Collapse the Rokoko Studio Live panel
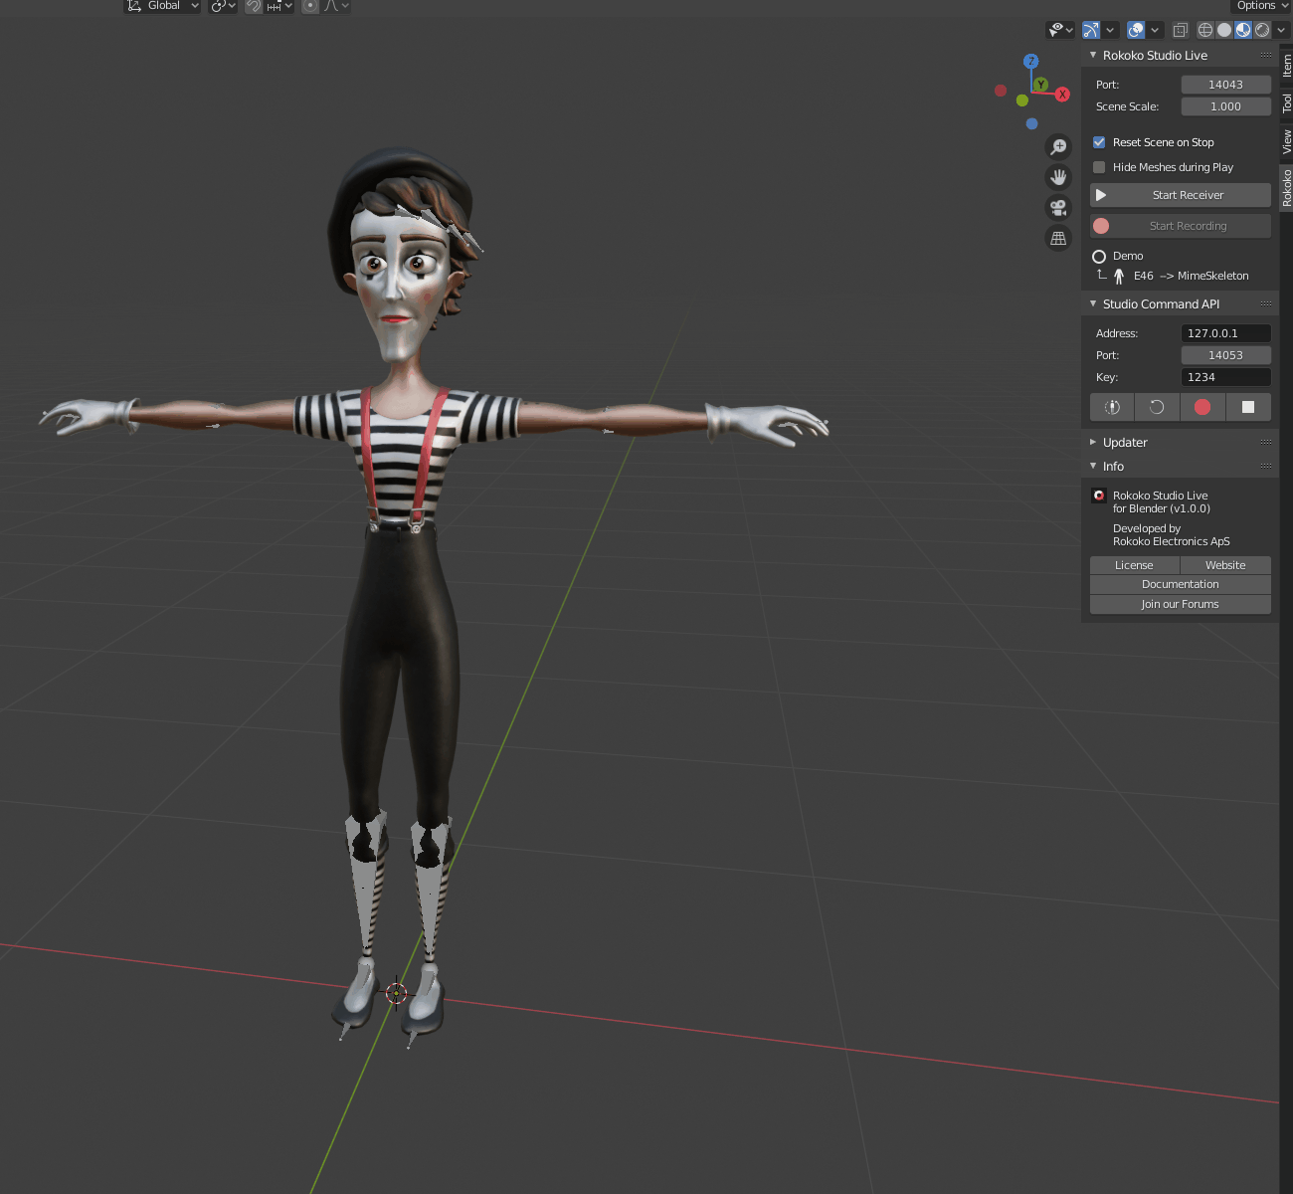The image size is (1293, 1194). (x=1093, y=56)
